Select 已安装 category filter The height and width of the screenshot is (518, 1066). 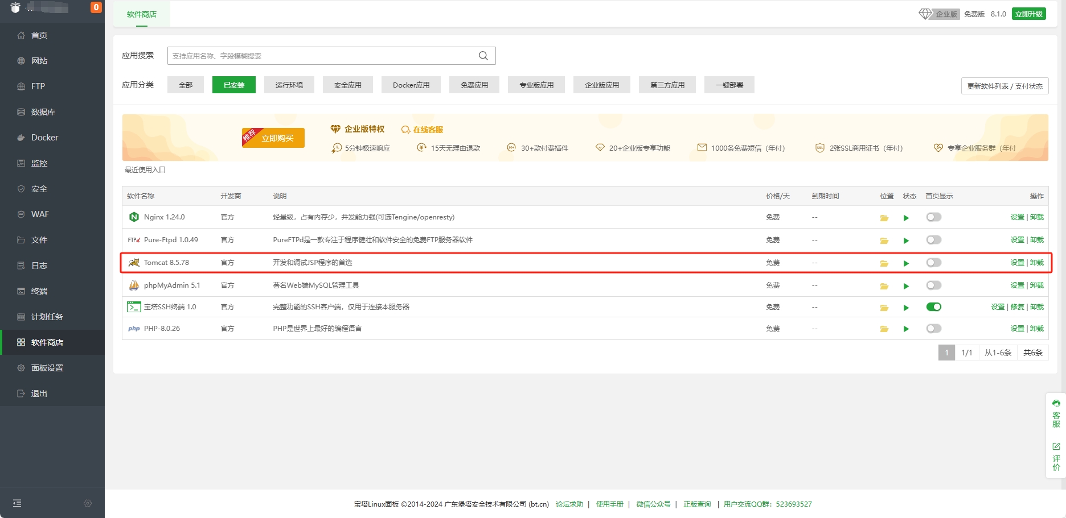(x=234, y=85)
